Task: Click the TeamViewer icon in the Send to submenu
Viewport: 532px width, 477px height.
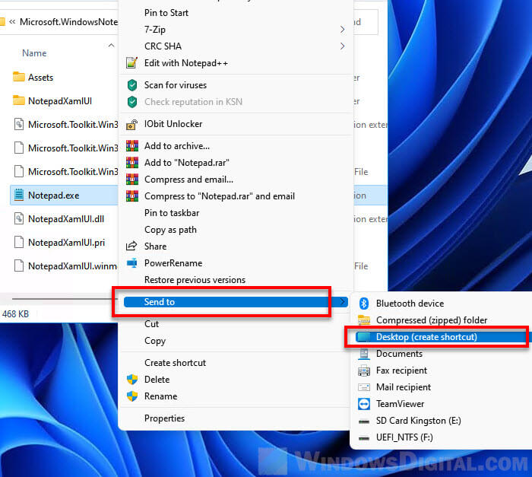Action: tap(364, 404)
